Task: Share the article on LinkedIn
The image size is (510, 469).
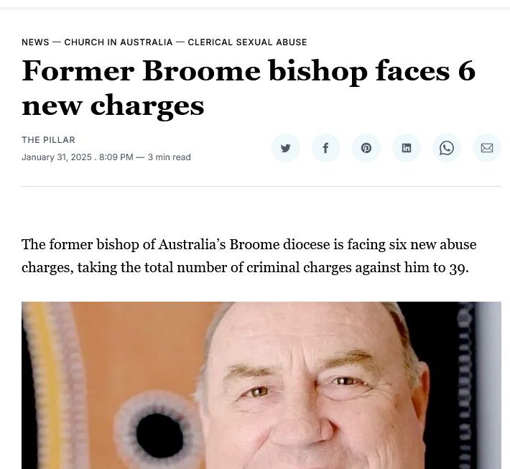Action: 407,148
